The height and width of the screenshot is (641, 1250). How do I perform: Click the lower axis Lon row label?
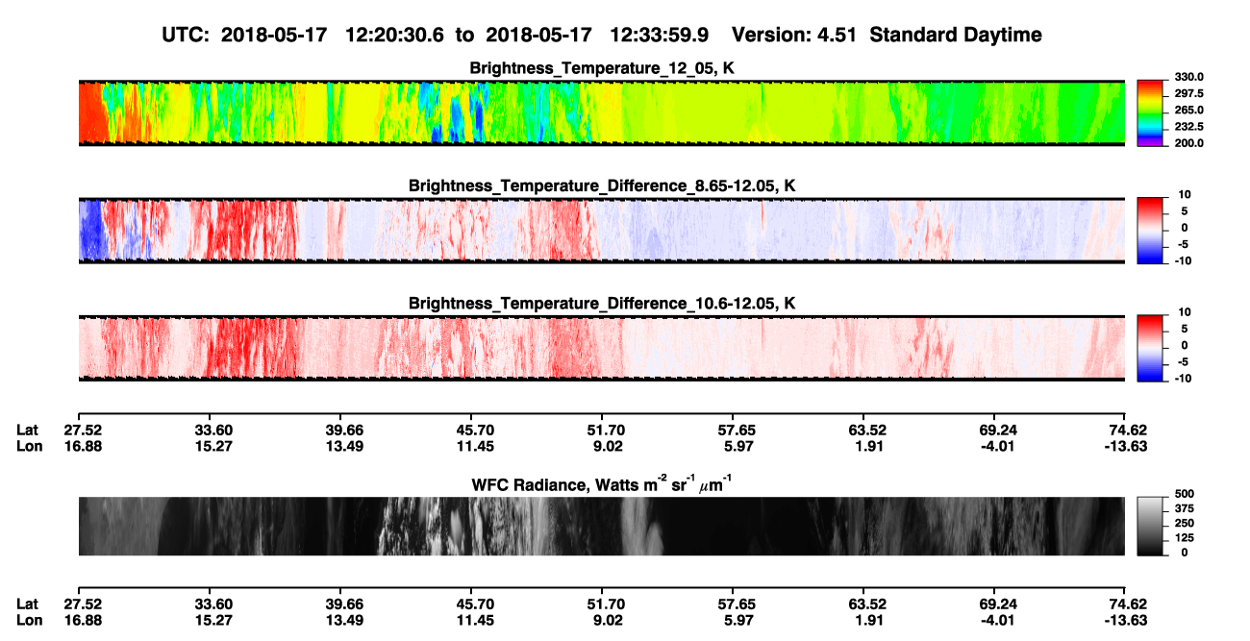[x=29, y=620]
